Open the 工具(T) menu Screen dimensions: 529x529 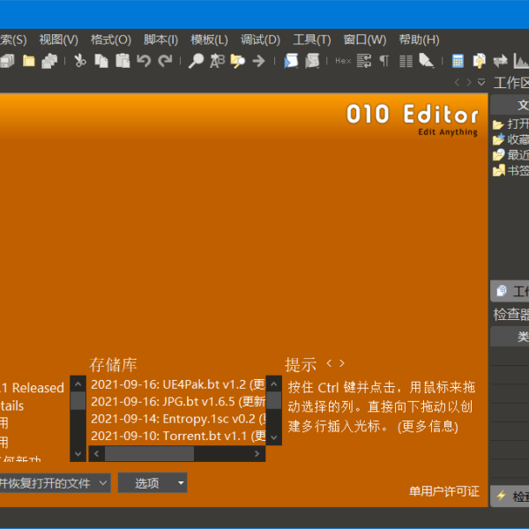312,40
